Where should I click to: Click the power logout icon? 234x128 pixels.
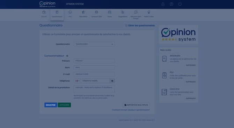(x=180, y=4)
